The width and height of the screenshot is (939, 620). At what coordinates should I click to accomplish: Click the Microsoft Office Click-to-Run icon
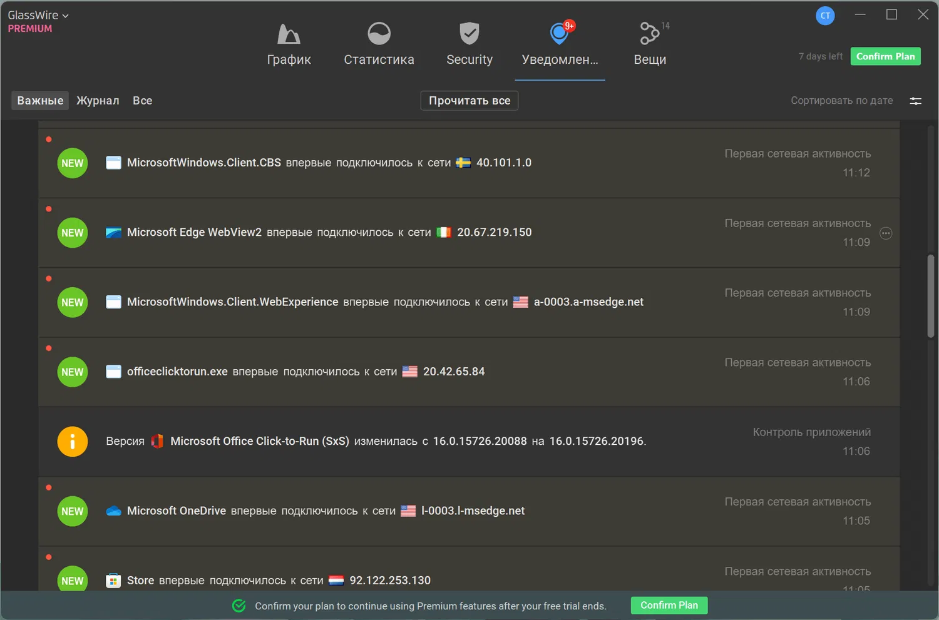pos(157,441)
